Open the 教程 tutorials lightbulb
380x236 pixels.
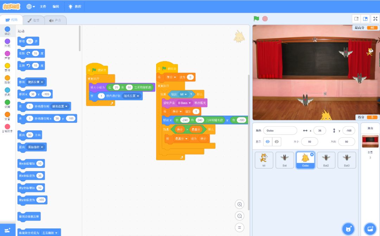[x=75, y=7]
